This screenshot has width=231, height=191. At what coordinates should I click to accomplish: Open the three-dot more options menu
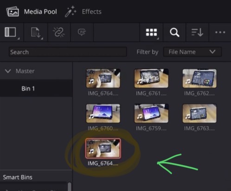(x=220, y=32)
